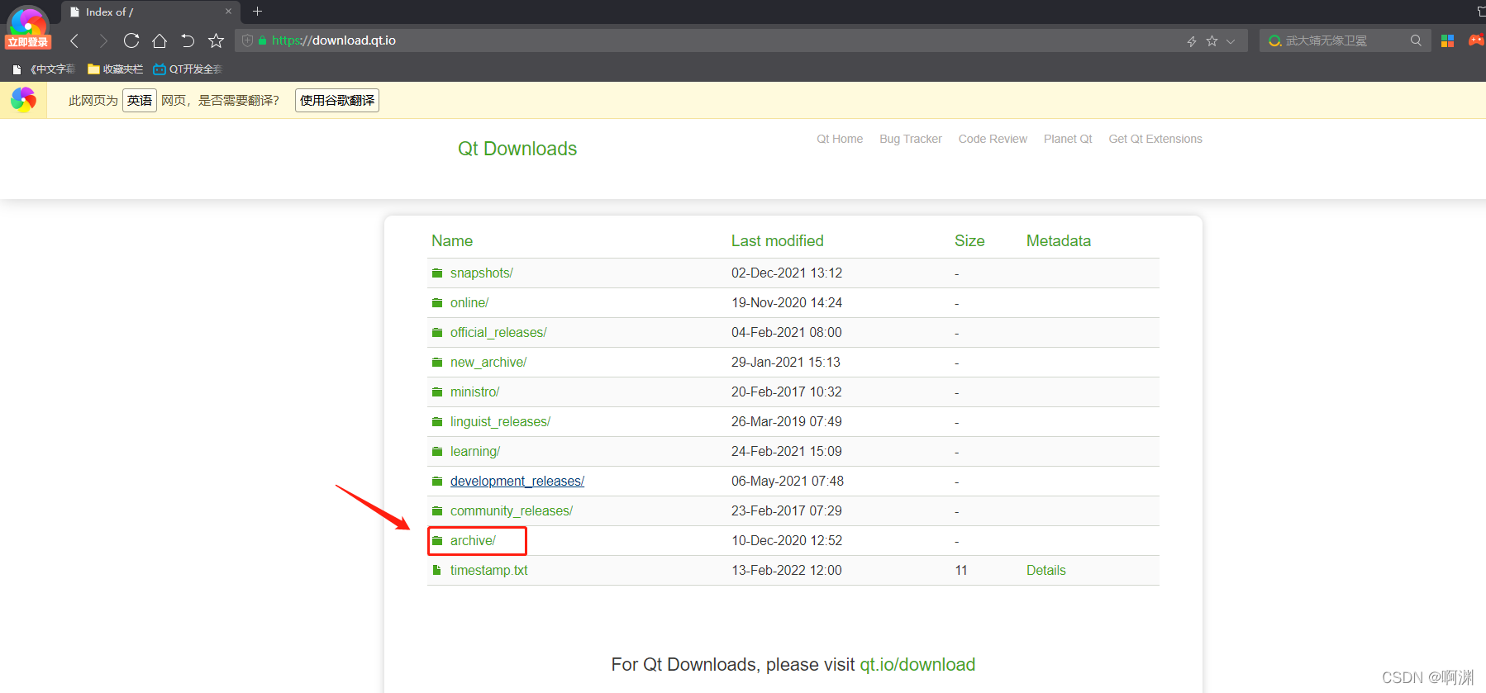Click the Metadata column header

point(1059,241)
